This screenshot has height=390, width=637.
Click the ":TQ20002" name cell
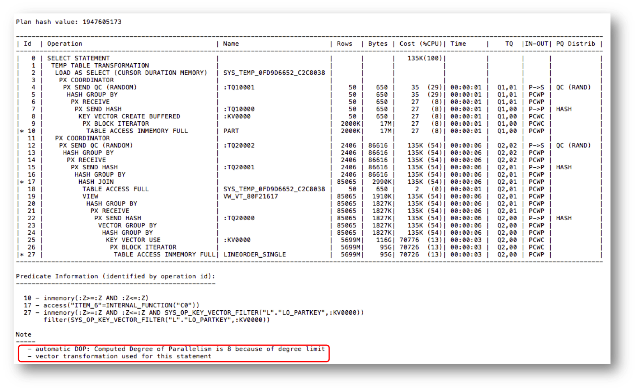(x=239, y=145)
